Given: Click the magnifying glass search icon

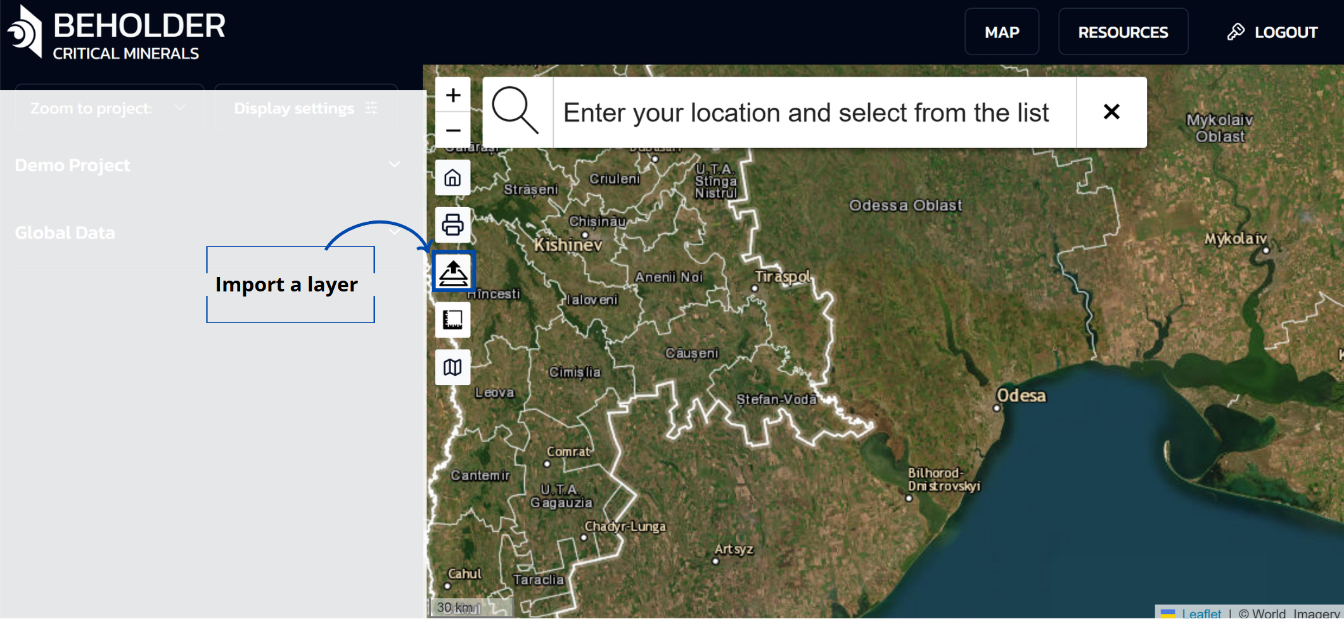Looking at the screenshot, I should (x=516, y=112).
